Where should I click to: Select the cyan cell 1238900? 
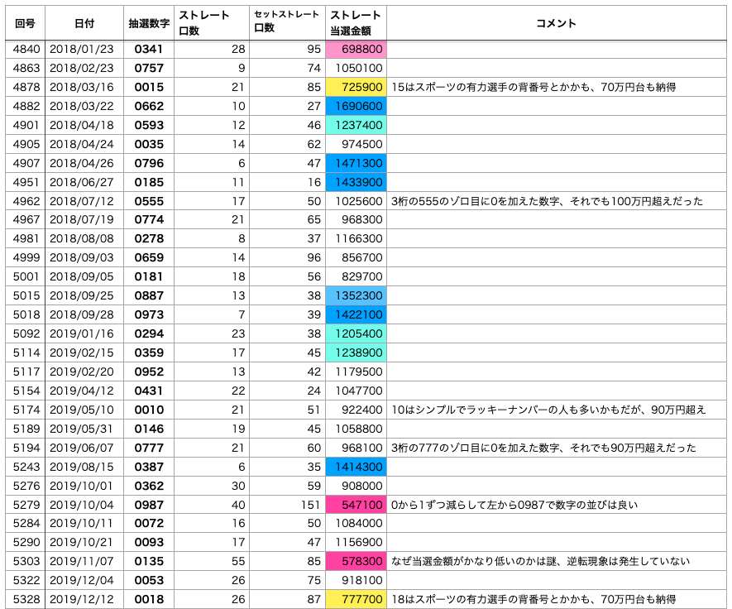tap(356, 353)
